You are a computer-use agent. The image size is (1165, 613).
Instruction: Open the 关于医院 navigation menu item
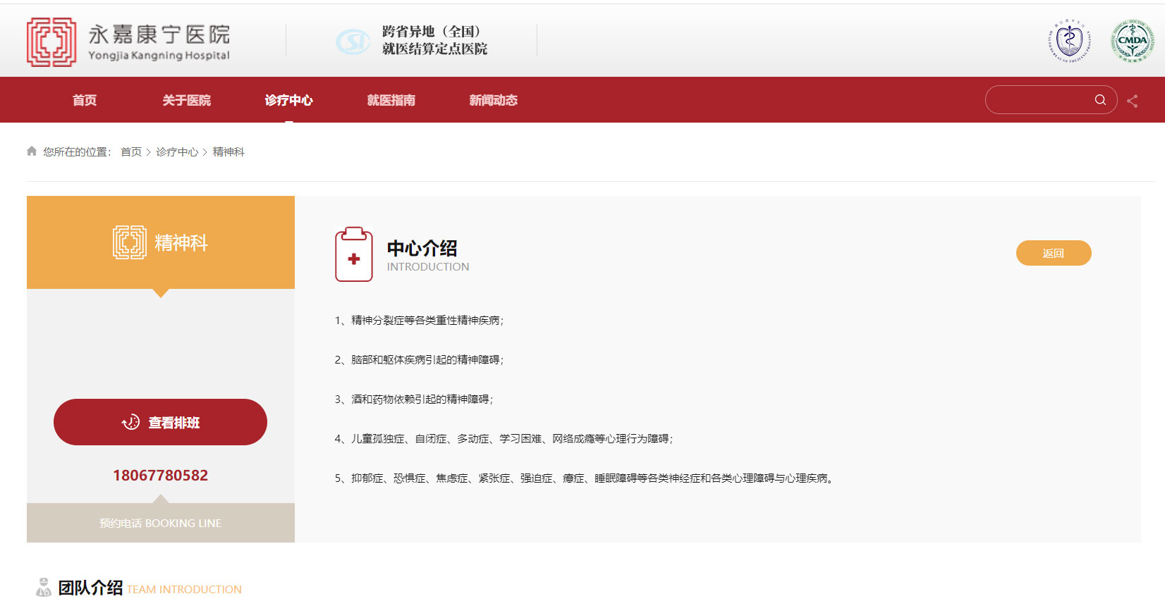(187, 100)
